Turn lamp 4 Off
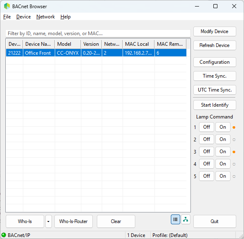The width and height of the screenshot is (244, 239). point(206,164)
